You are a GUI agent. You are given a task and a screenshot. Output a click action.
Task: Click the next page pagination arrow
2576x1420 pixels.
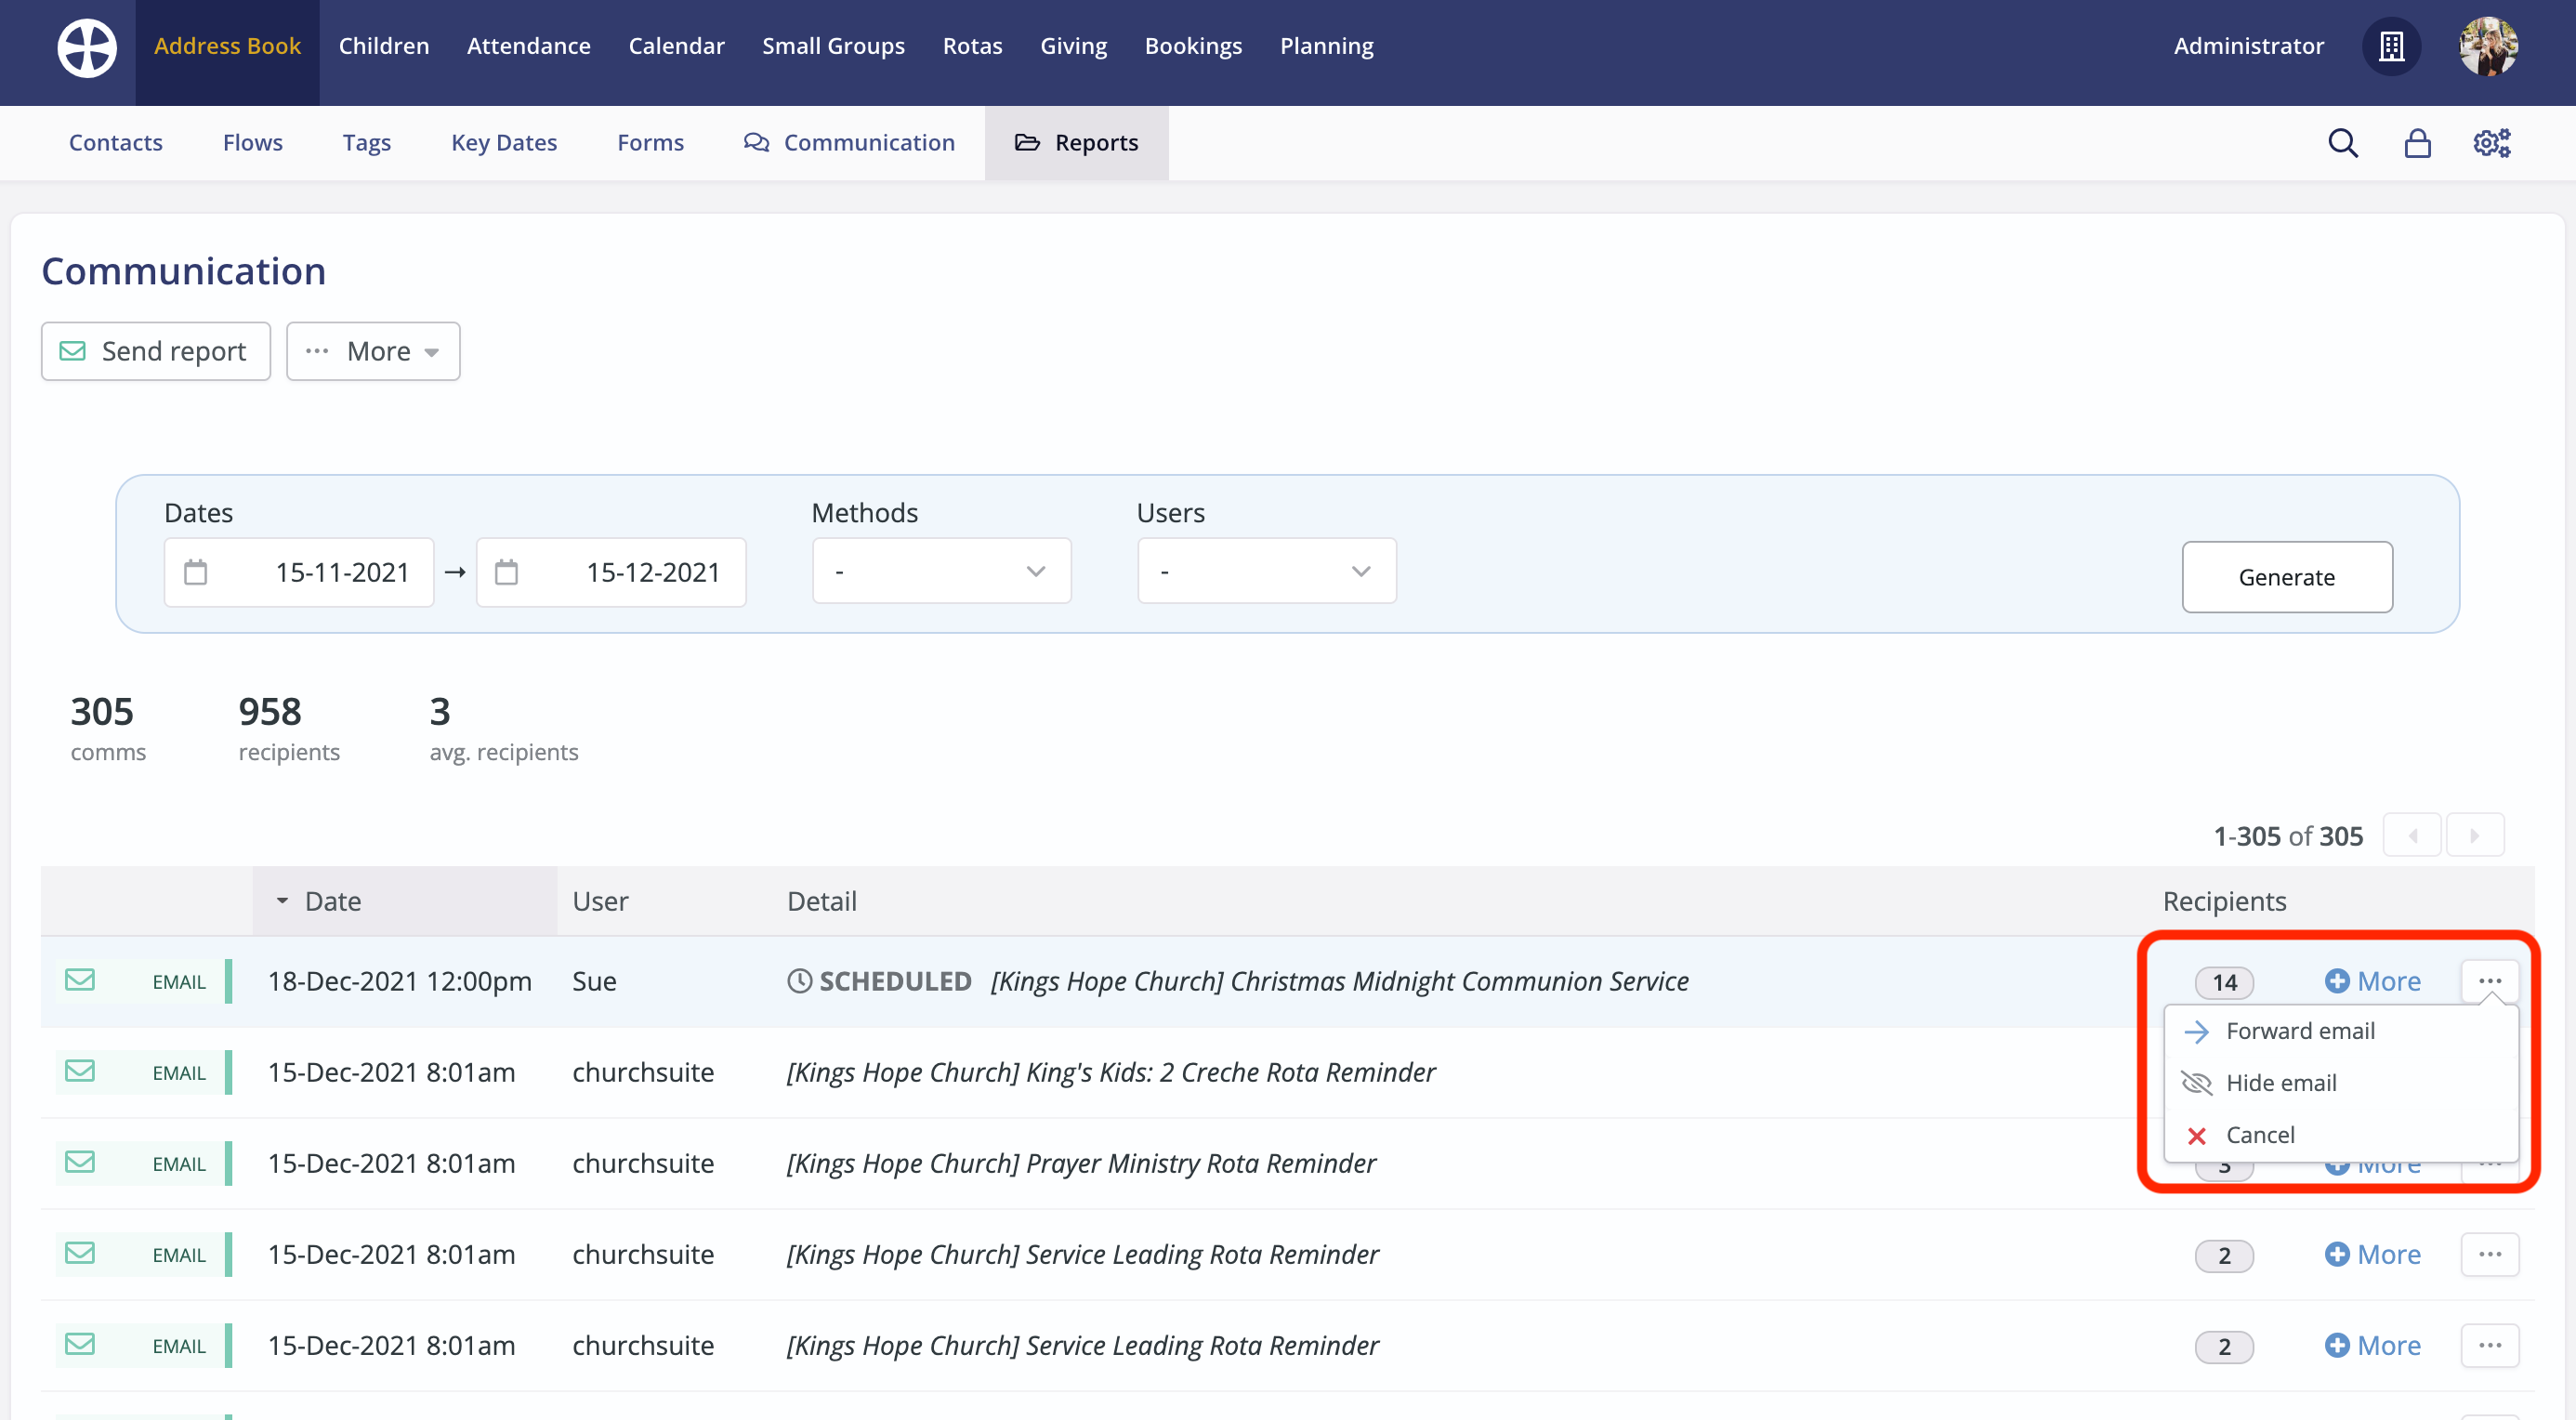[x=2475, y=835]
